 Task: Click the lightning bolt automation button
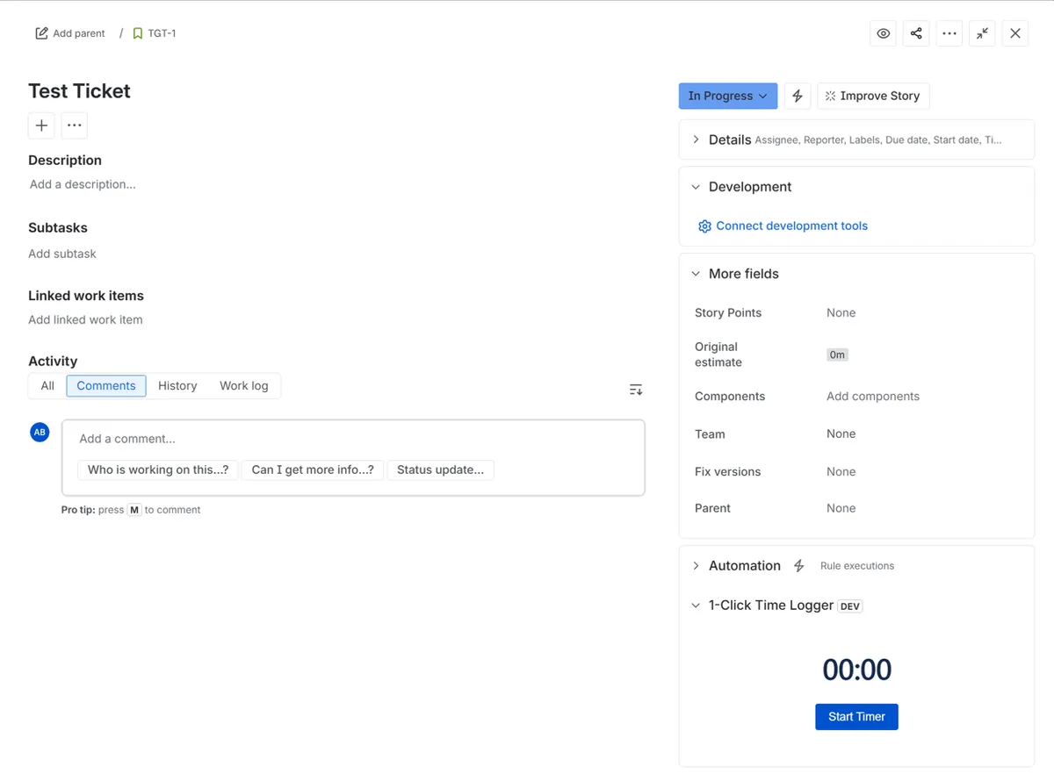point(798,96)
